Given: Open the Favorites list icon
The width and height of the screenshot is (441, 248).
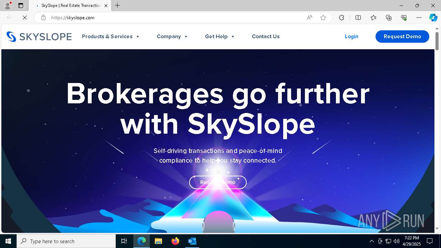Looking at the screenshot, I should point(373,18).
